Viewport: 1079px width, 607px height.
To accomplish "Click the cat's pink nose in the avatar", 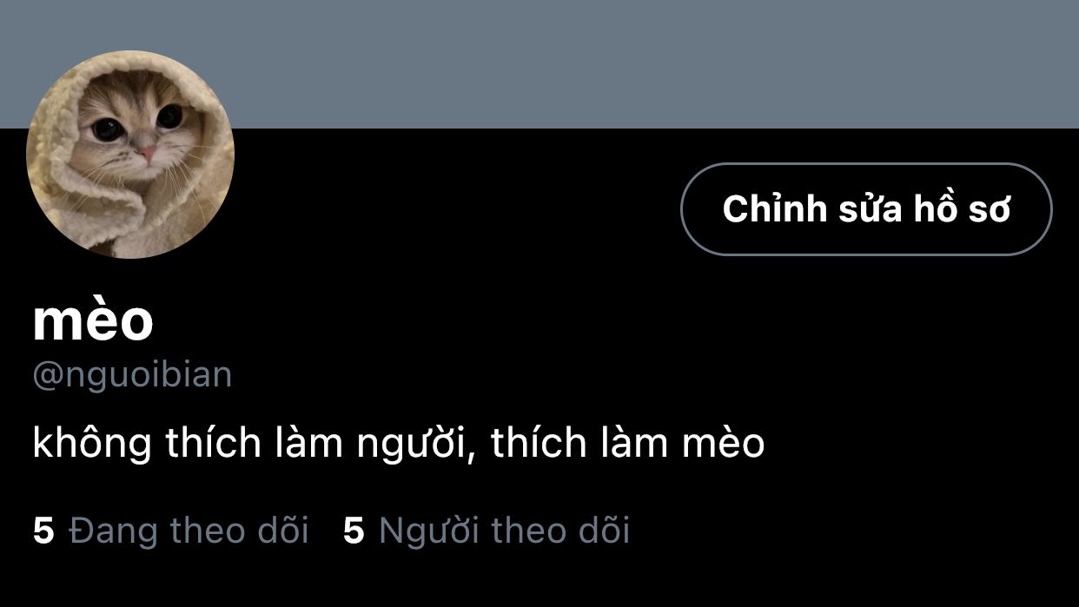I will pos(148,153).
